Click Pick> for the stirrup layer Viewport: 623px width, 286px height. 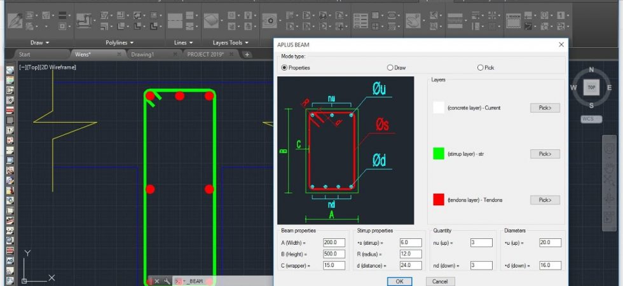pos(545,154)
